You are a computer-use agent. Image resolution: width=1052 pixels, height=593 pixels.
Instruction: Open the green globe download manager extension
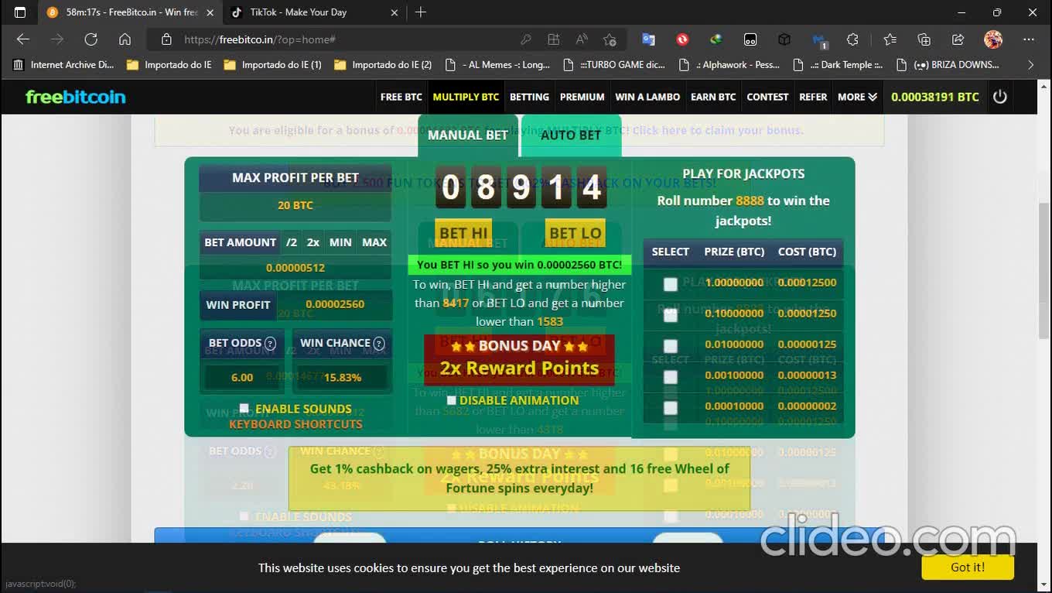[x=716, y=39]
